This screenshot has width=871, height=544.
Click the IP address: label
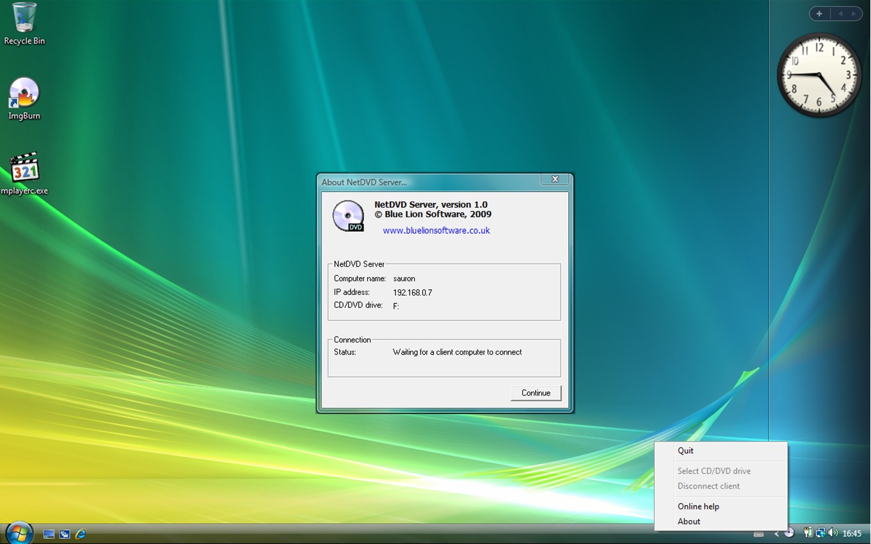click(351, 292)
